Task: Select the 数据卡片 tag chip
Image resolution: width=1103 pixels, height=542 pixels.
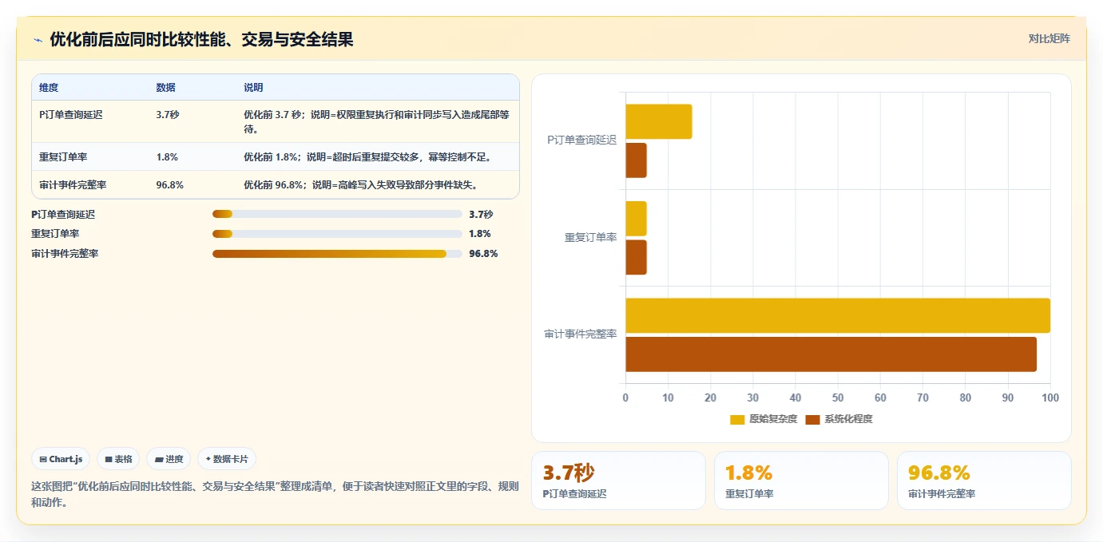Action: click(x=227, y=459)
